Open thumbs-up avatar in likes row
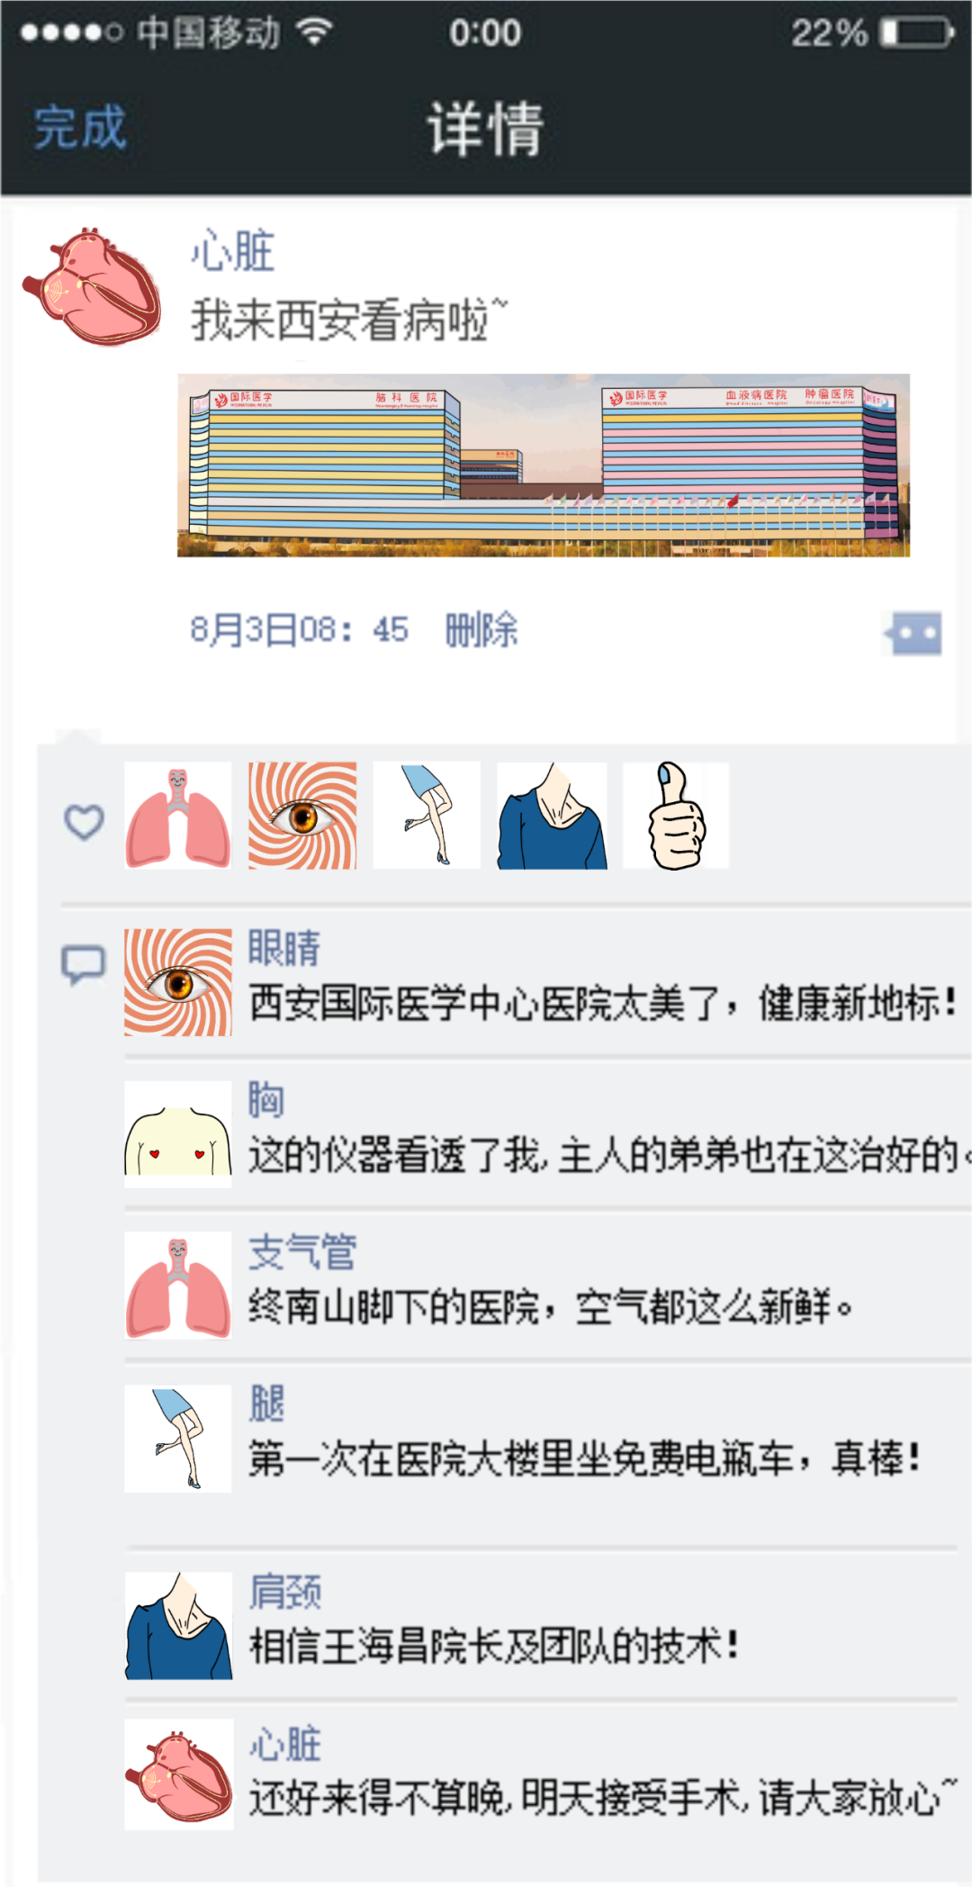The image size is (972, 1887). click(676, 816)
